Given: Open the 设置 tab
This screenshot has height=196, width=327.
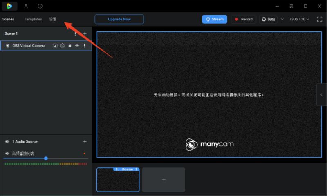Looking at the screenshot, I should (x=53, y=19).
